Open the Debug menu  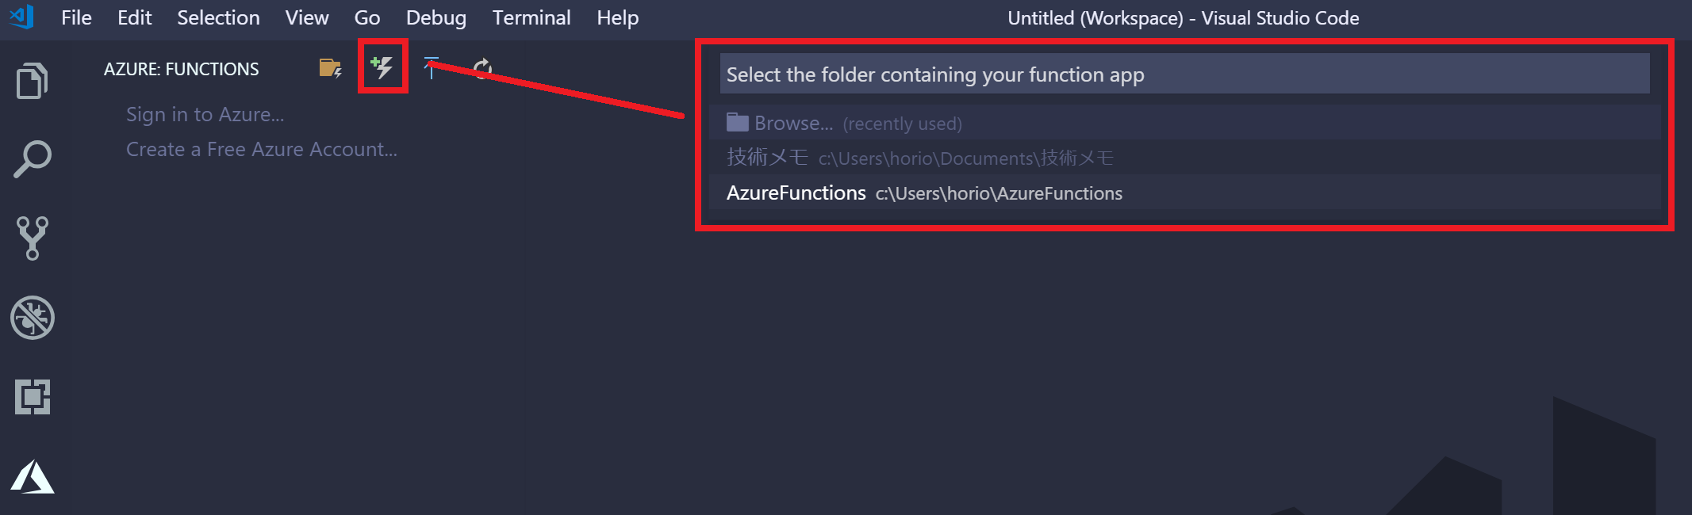[435, 17]
